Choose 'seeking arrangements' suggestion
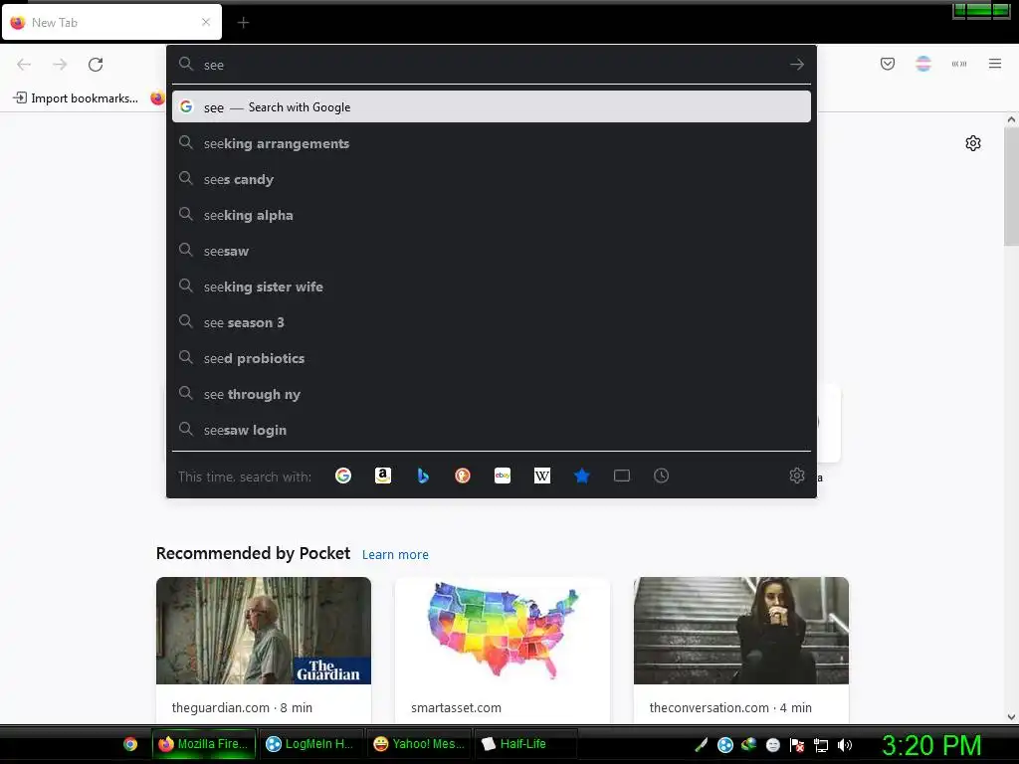This screenshot has width=1019, height=764. [x=492, y=143]
